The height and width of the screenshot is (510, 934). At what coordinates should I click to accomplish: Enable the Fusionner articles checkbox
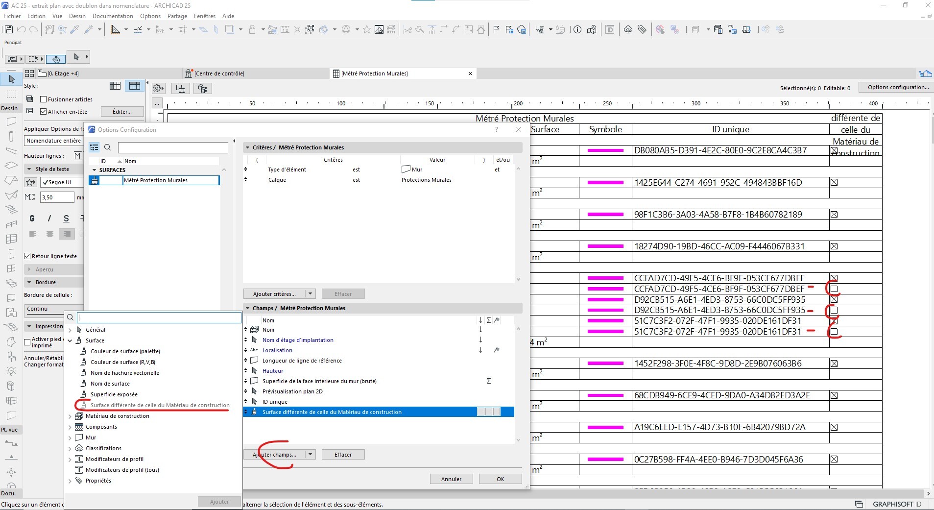44,99
